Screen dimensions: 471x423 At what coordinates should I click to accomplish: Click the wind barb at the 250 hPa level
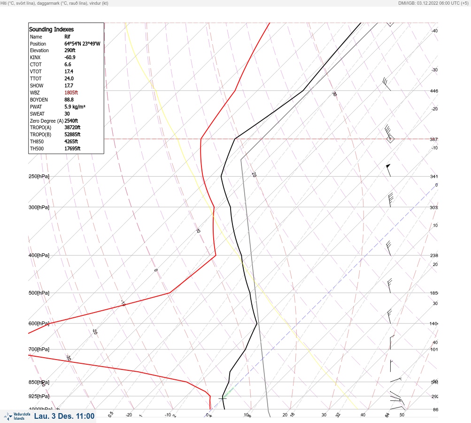(x=388, y=170)
